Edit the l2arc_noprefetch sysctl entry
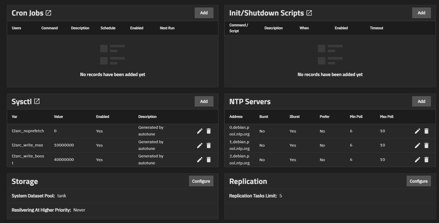The height and width of the screenshot is (223, 439). coord(200,131)
